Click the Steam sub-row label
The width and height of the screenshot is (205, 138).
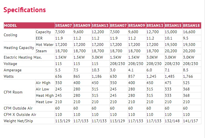(x=41, y=51)
